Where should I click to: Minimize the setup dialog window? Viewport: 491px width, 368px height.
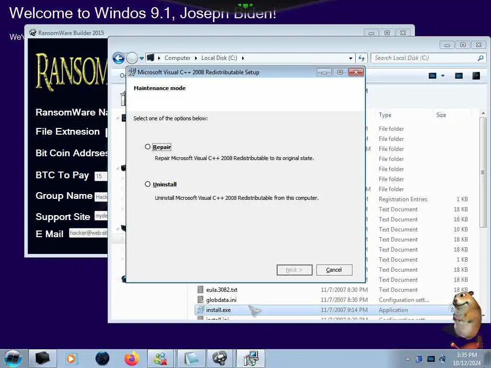tap(324, 72)
